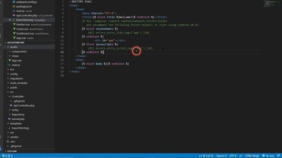Click the meta charset line
Image resolution: width=282 pixels, height=158 pixels.
point(99,13)
